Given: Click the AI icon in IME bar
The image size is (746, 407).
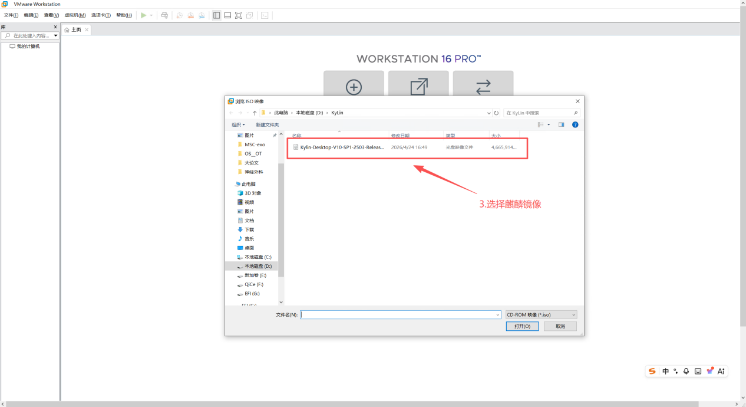Looking at the screenshot, I should (x=721, y=371).
